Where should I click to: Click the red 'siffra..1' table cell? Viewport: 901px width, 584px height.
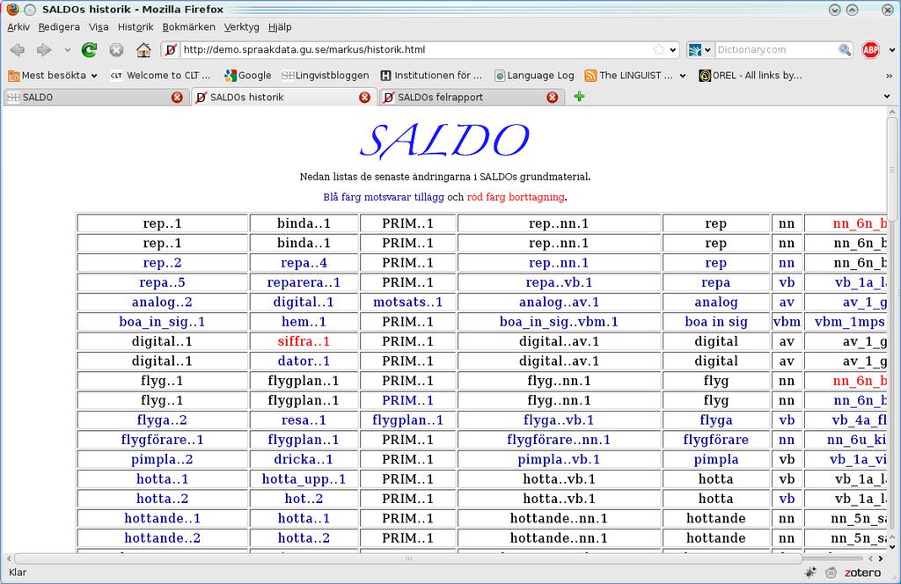pos(304,341)
